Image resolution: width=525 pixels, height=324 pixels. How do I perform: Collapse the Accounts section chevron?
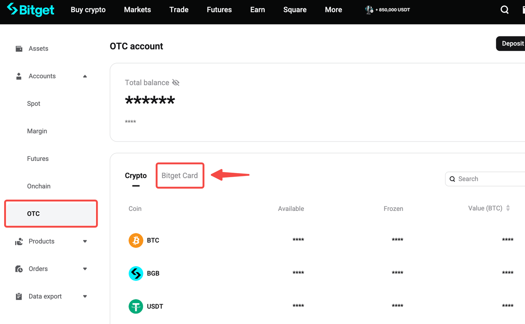point(85,75)
